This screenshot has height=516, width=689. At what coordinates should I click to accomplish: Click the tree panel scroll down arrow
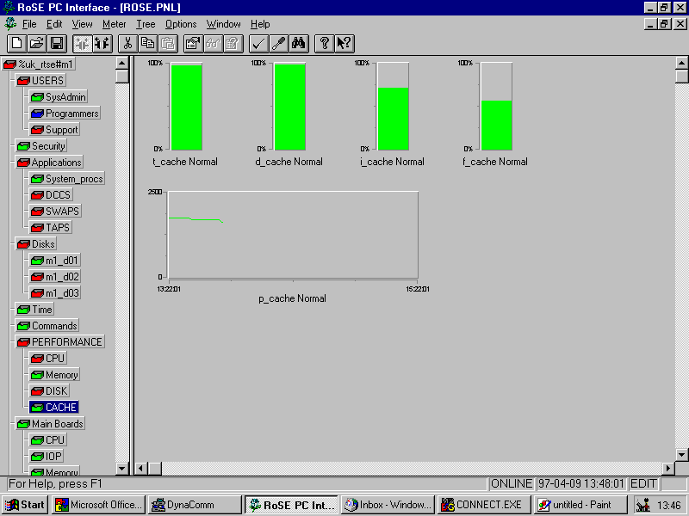click(x=121, y=469)
